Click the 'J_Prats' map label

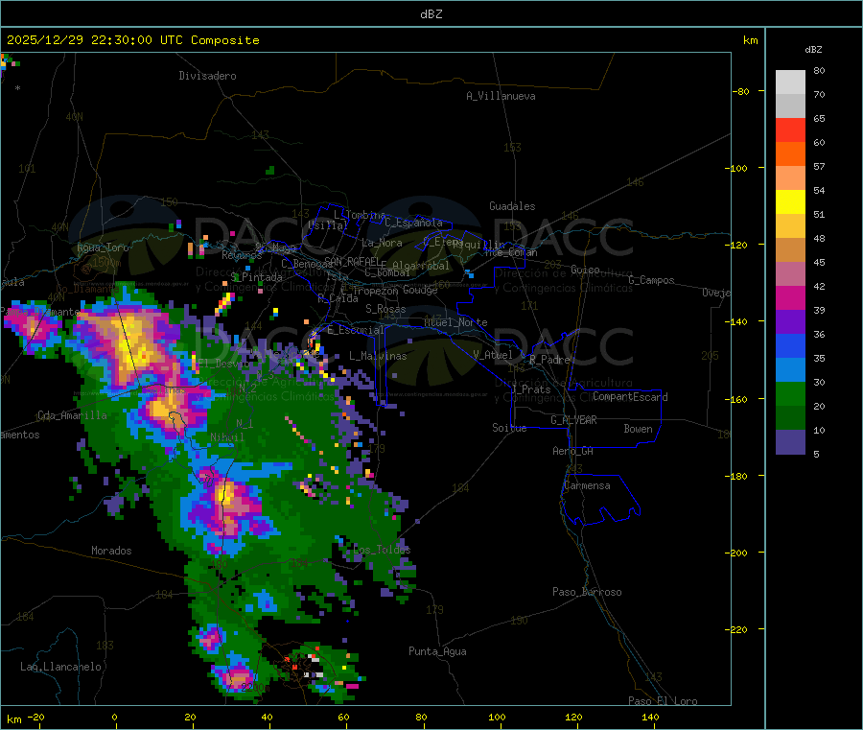tap(531, 389)
